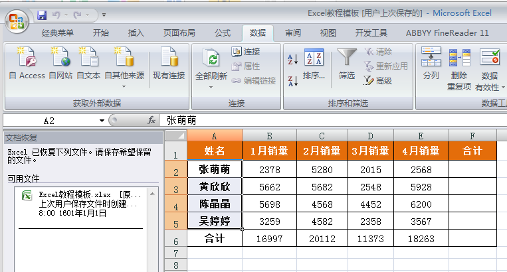
Task: Click the formula bar containing 张萌萌
Action: coord(333,121)
